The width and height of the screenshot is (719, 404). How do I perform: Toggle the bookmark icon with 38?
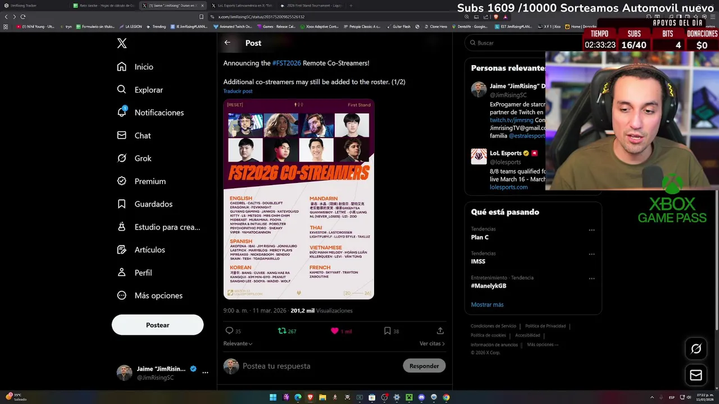pos(387,331)
